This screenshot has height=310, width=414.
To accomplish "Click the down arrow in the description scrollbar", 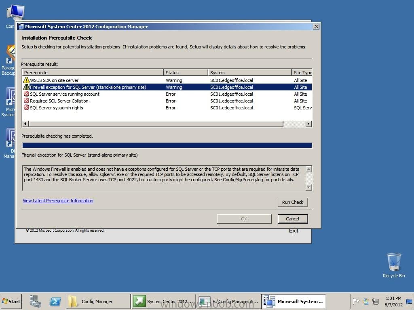I will coord(308,187).
